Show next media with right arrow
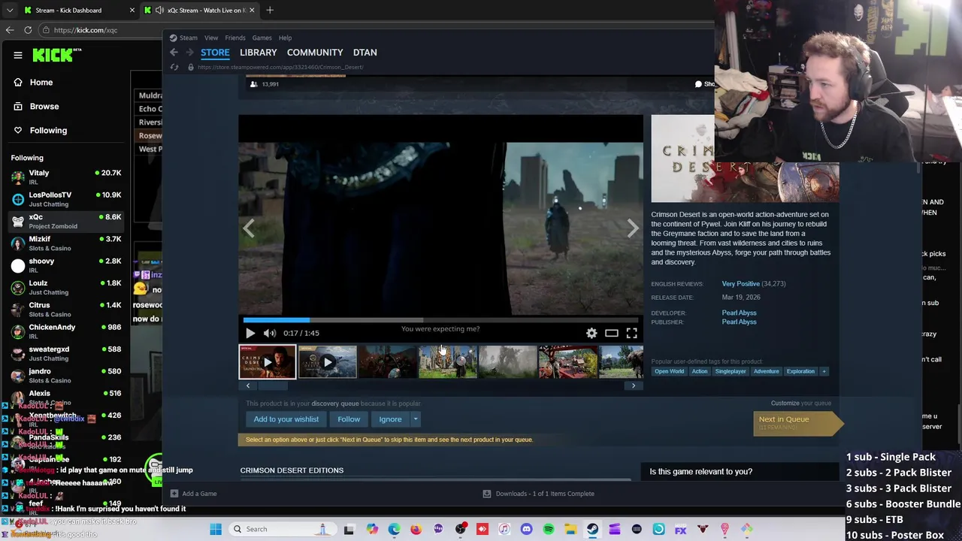This screenshot has height=541, width=962. pos(633,228)
